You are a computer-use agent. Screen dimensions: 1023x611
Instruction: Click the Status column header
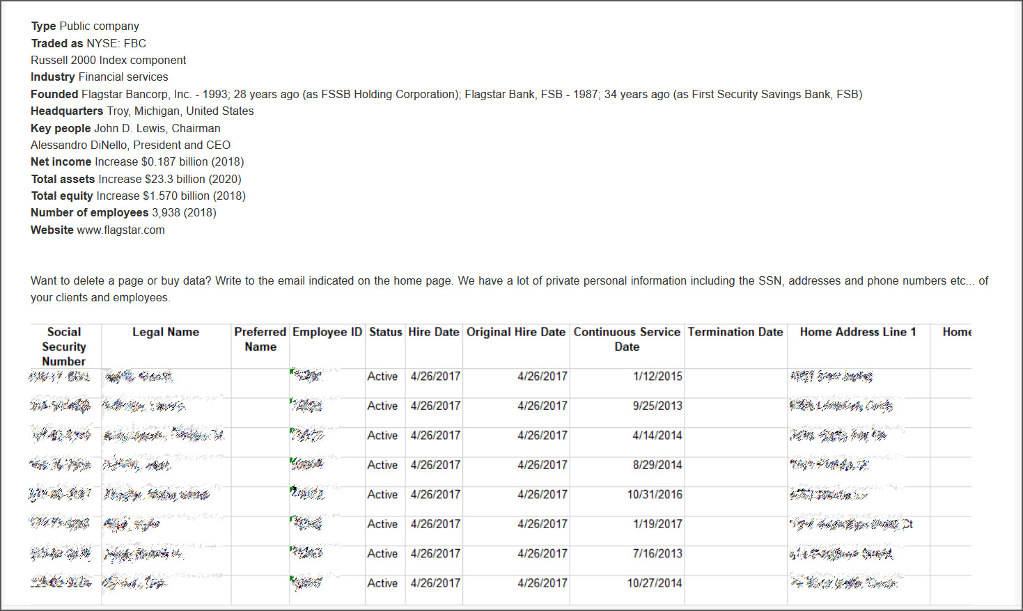(386, 332)
